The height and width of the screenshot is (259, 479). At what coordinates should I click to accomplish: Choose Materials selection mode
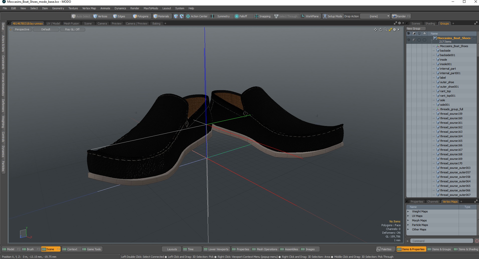pyautogui.click(x=161, y=16)
